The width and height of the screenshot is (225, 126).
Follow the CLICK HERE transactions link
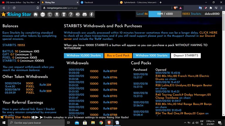click(208, 33)
